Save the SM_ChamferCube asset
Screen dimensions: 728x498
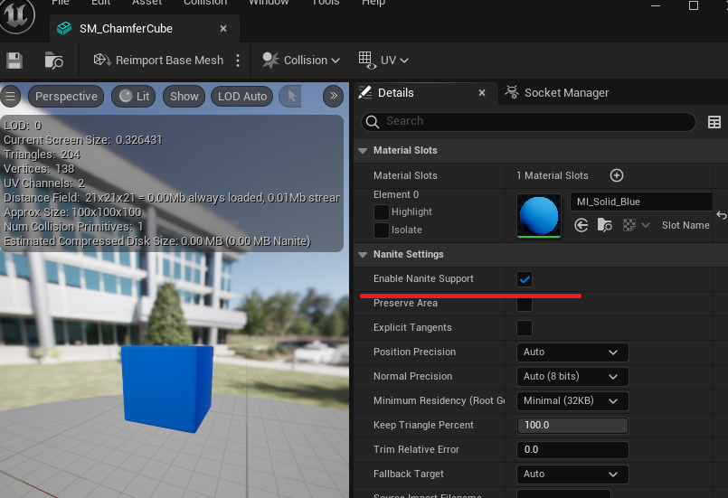(14, 61)
